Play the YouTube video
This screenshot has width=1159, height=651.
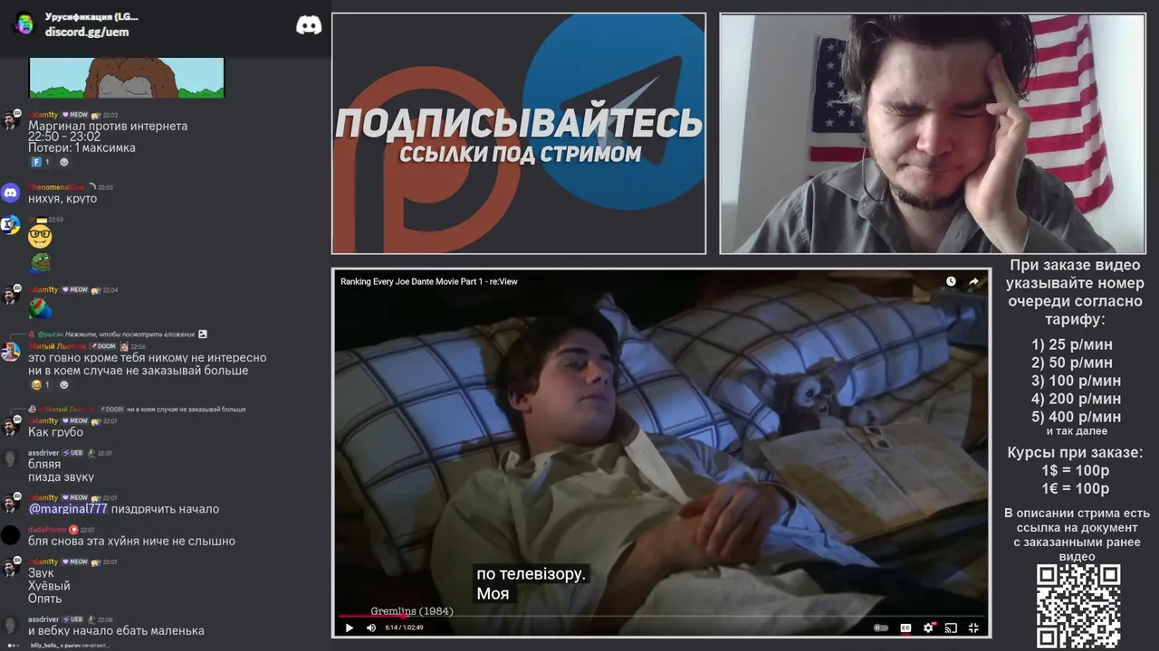(349, 627)
